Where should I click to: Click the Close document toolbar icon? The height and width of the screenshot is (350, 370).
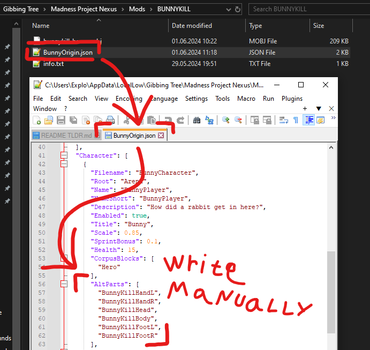click(x=86, y=120)
